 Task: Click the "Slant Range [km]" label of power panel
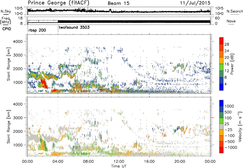click(x=9, y=64)
